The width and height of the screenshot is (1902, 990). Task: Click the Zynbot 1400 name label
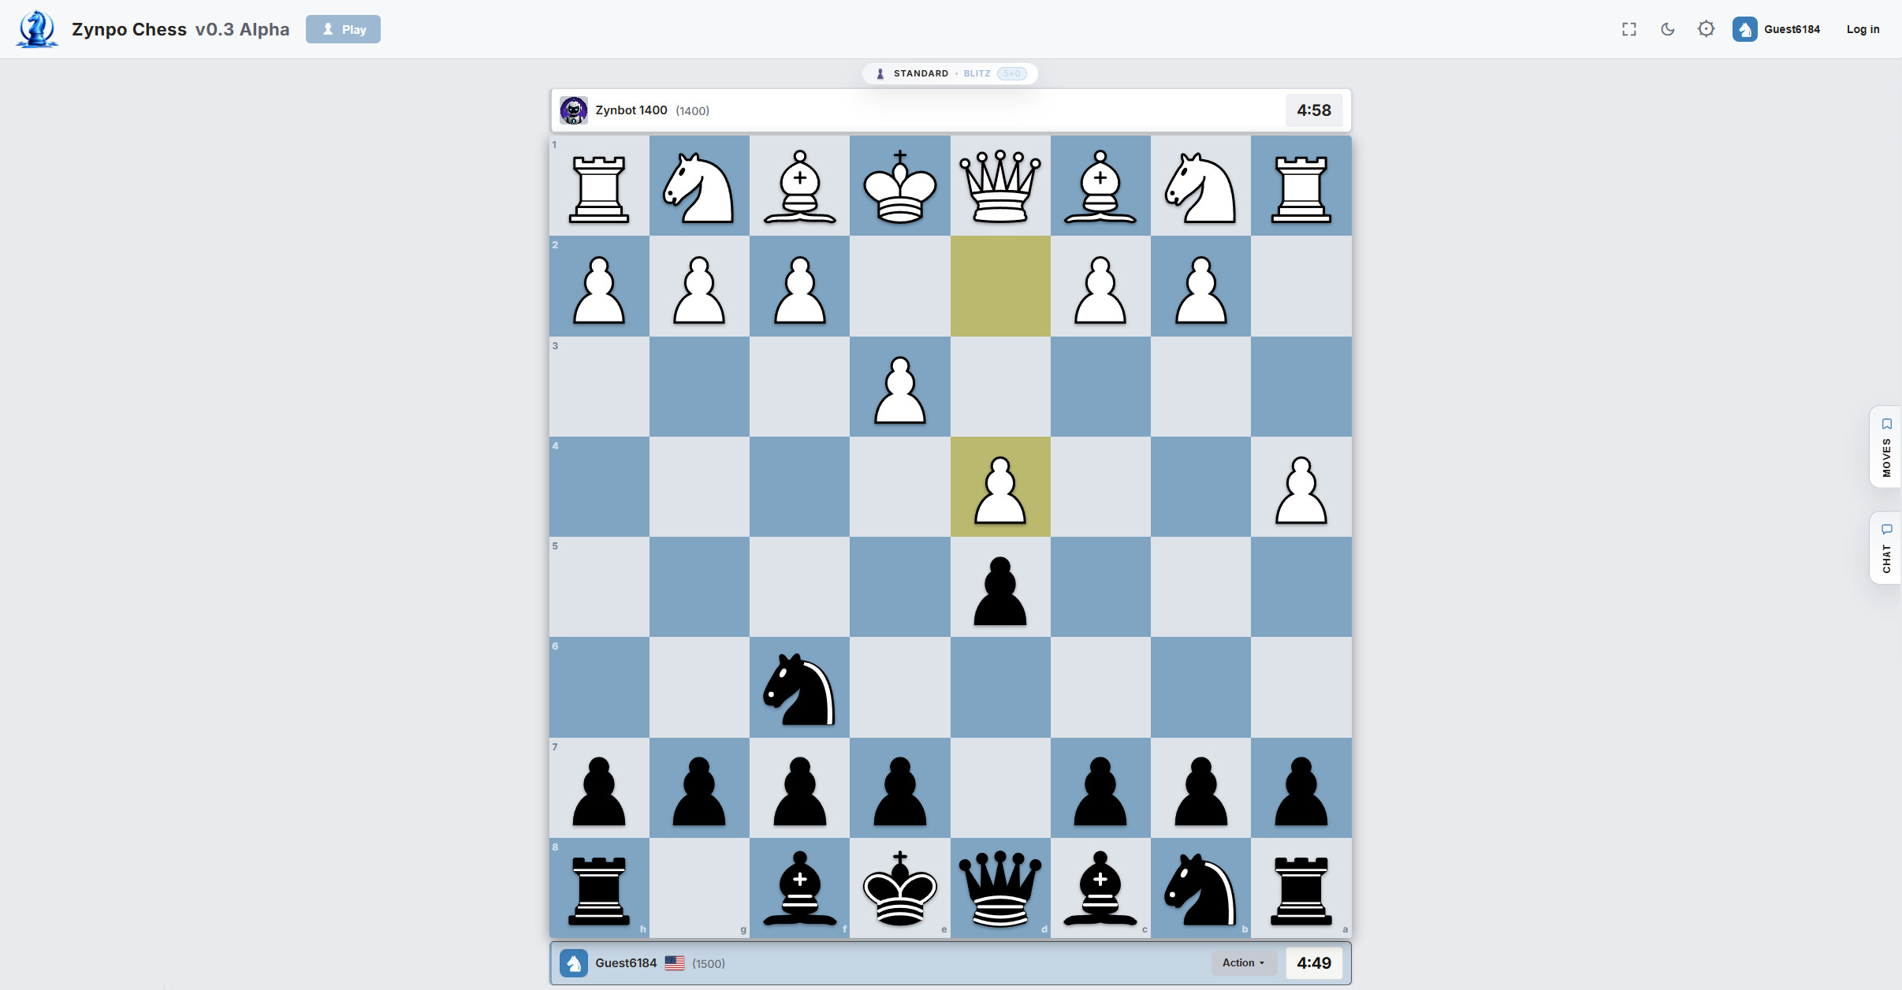click(631, 110)
